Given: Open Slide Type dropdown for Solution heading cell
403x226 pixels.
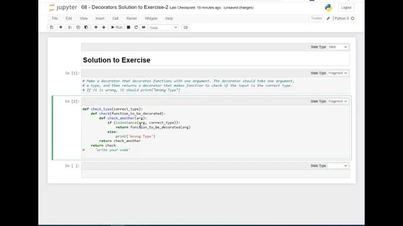Looking at the screenshot, I should click(x=338, y=47).
